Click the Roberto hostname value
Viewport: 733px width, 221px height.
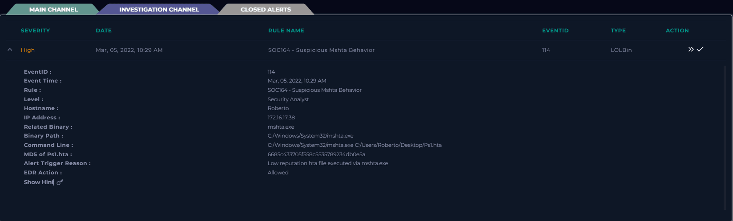pyautogui.click(x=278, y=108)
